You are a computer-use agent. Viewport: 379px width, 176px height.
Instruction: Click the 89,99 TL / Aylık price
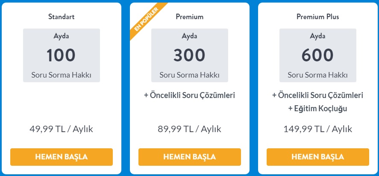190,129
